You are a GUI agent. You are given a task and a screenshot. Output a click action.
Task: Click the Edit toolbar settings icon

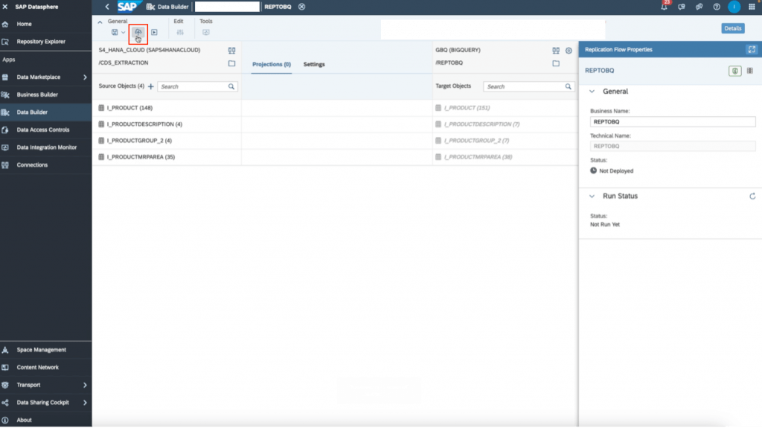click(x=180, y=32)
